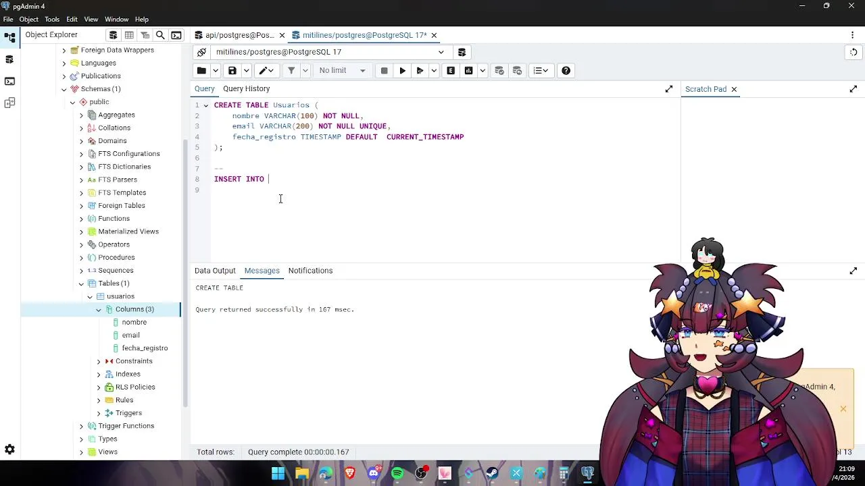Click new query tool database icon beside connection
The width and height of the screenshot is (865, 486).
coord(462,52)
